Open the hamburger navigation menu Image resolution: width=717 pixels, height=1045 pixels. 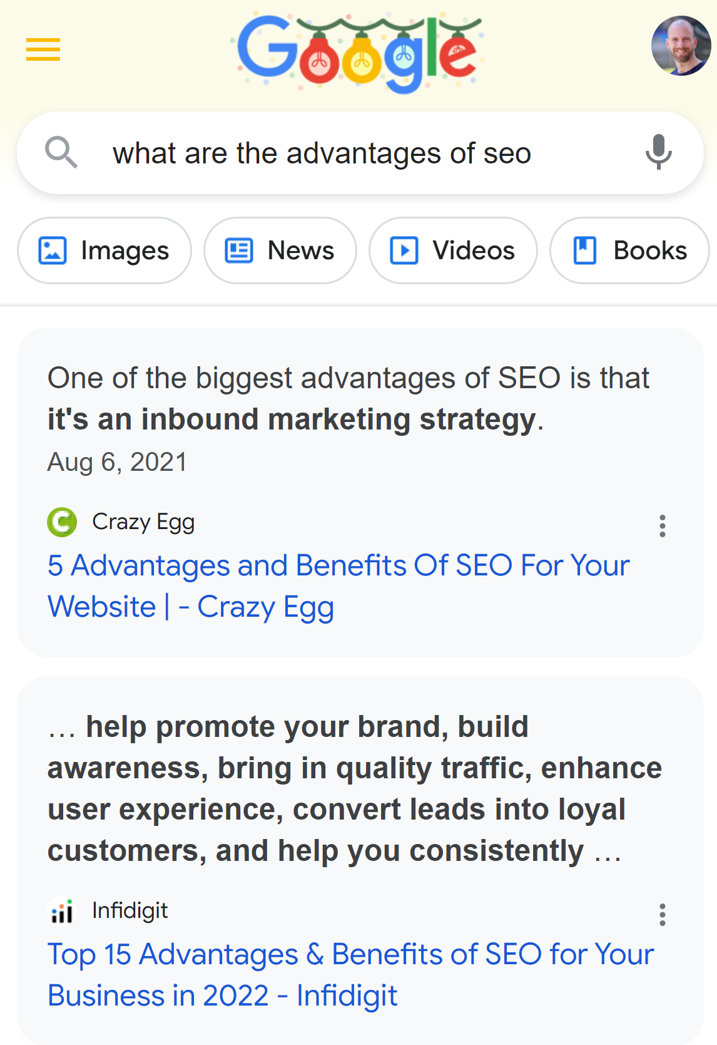[x=43, y=50]
